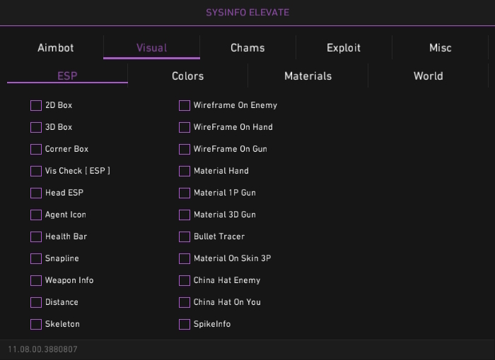The width and height of the screenshot is (495, 360).
Task: Toggle the 3D Box option
Action: tap(36, 127)
